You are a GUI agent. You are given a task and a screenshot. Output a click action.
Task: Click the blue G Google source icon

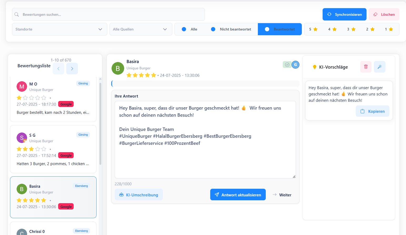click(295, 64)
